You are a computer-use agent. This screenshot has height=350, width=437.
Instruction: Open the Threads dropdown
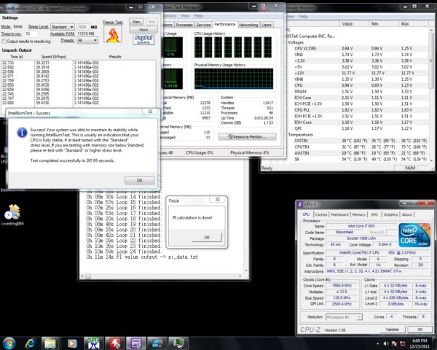[87, 40]
